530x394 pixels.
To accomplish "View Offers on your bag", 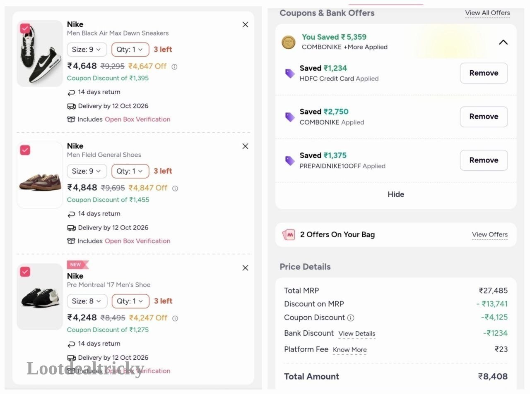I will 490,234.
